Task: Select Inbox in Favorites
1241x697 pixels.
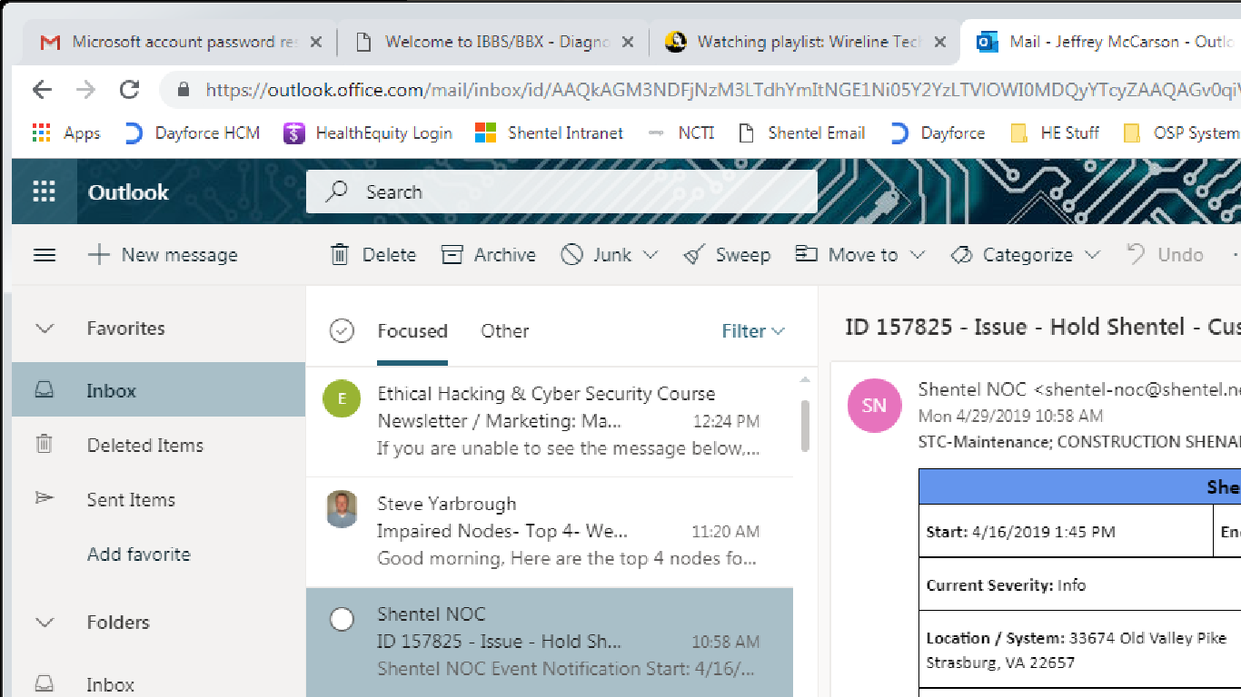Action: point(158,390)
